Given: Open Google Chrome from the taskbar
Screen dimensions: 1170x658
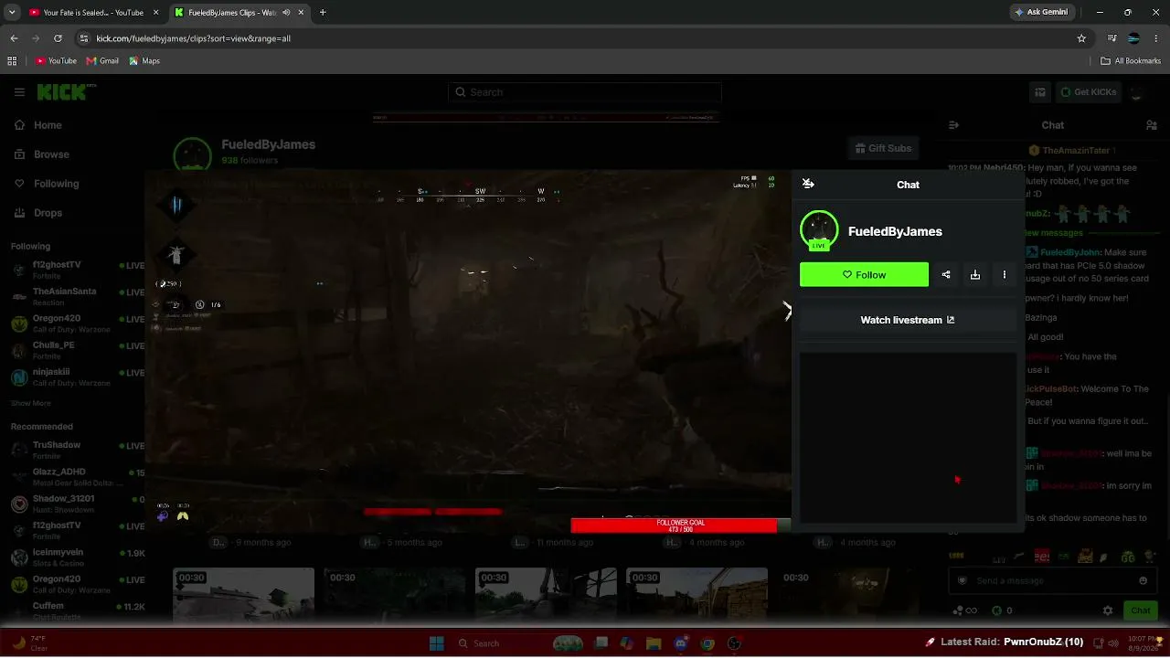Looking at the screenshot, I should pos(707,643).
